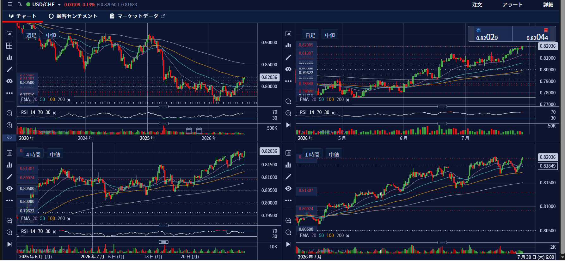Viewport: 565px width, 261px height.
Task: Switch to the 顧客センチメント tab
Action: 73,16
